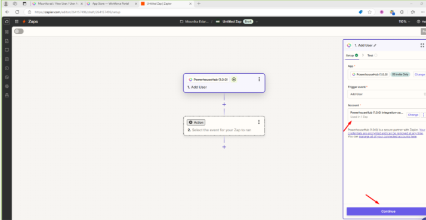Viewport: 426px width, 220px height.
Task: Click the three-dot menu on Action step
Action: tap(259, 122)
